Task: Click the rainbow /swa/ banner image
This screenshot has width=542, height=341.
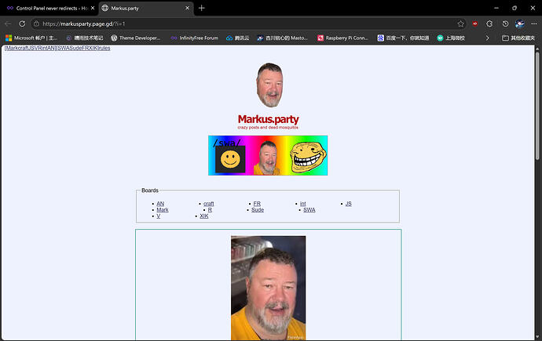Action: click(x=268, y=155)
